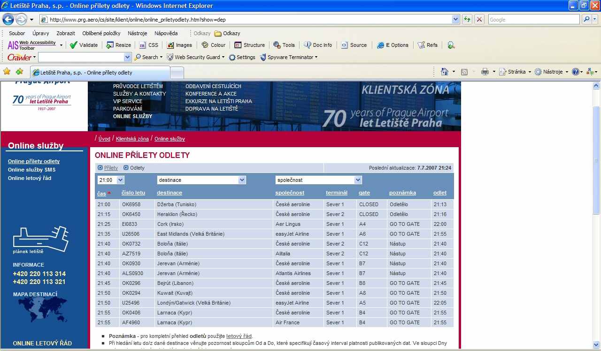This screenshot has height=351, width=601.
Task: Open Spyware Terminator menu
Action: (x=289, y=57)
